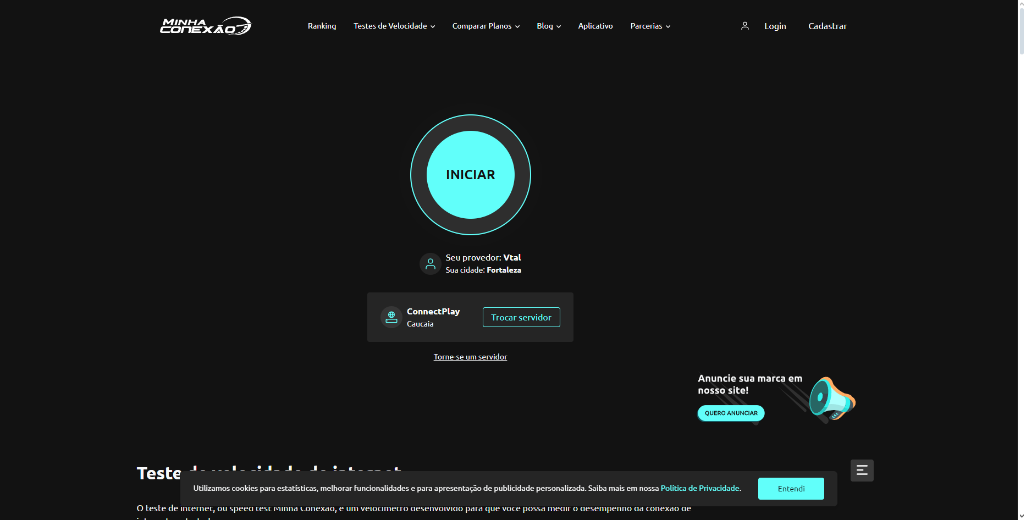Screen dimensions: 1026x520
Task: Click the provider user avatar icon
Action: (431, 264)
